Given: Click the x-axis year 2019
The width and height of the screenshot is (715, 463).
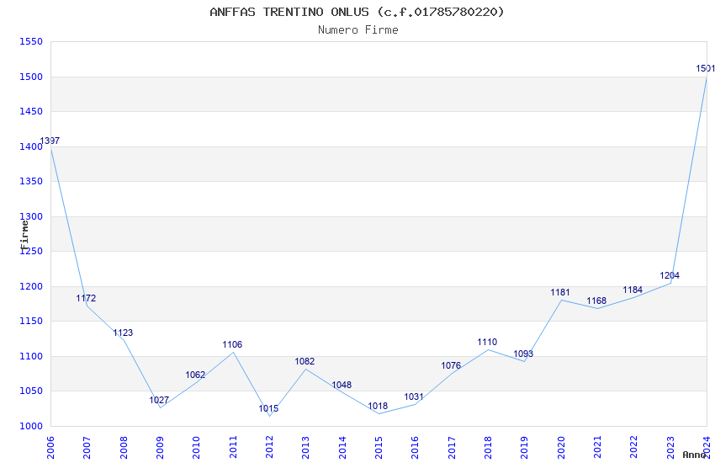Looking at the screenshot, I should pyautogui.click(x=525, y=448).
